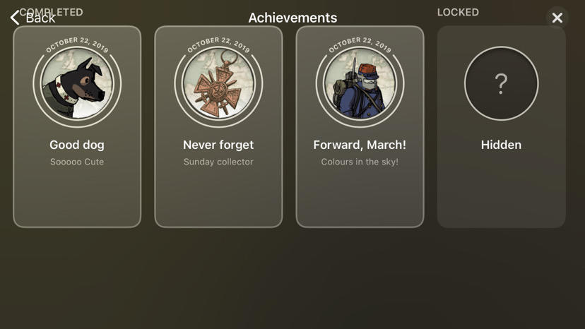Tap the Hidden achievement title
The height and width of the screenshot is (329, 585).
[501, 145]
